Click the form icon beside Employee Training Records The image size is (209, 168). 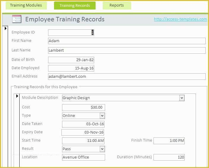[x=17, y=19]
